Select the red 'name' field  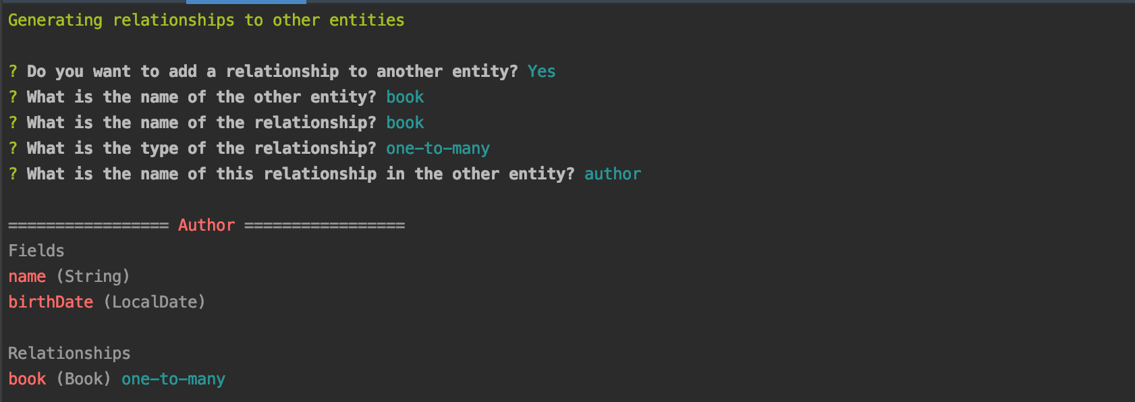[27, 277]
